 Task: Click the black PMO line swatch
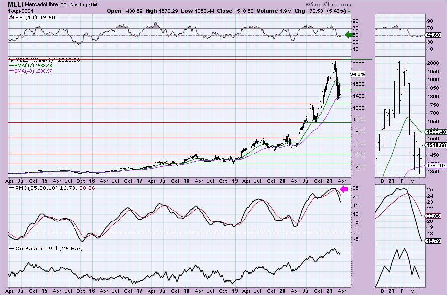(12, 188)
